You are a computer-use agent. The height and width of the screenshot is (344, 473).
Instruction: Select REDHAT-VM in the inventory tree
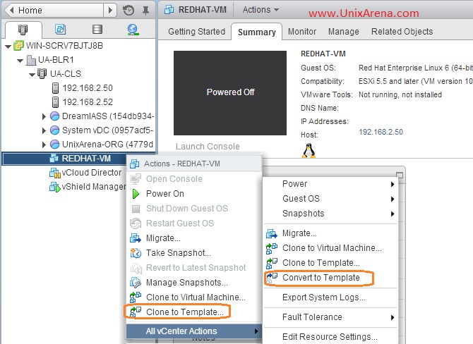[x=86, y=159]
